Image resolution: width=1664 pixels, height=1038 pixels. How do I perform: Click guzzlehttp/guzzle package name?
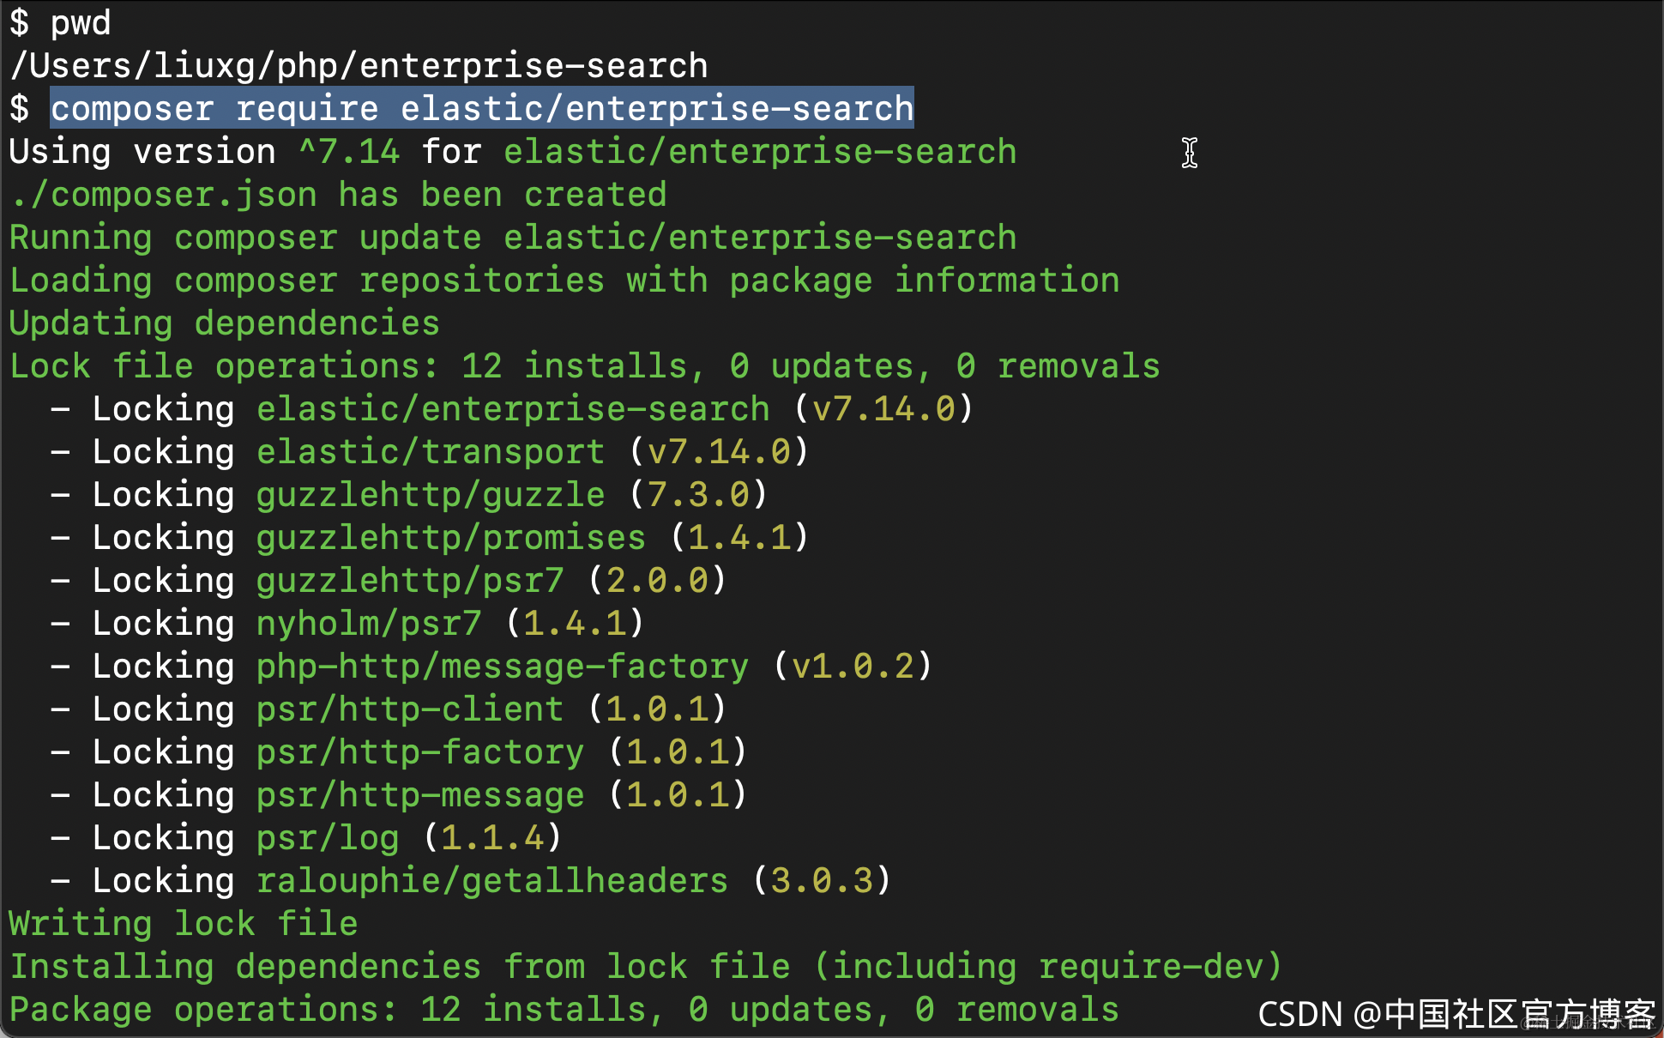[x=430, y=495]
